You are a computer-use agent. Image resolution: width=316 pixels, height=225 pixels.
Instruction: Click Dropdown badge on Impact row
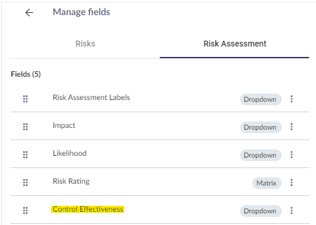tap(260, 127)
